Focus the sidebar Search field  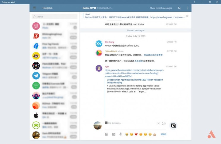pyautogui.click(x=54, y=17)
